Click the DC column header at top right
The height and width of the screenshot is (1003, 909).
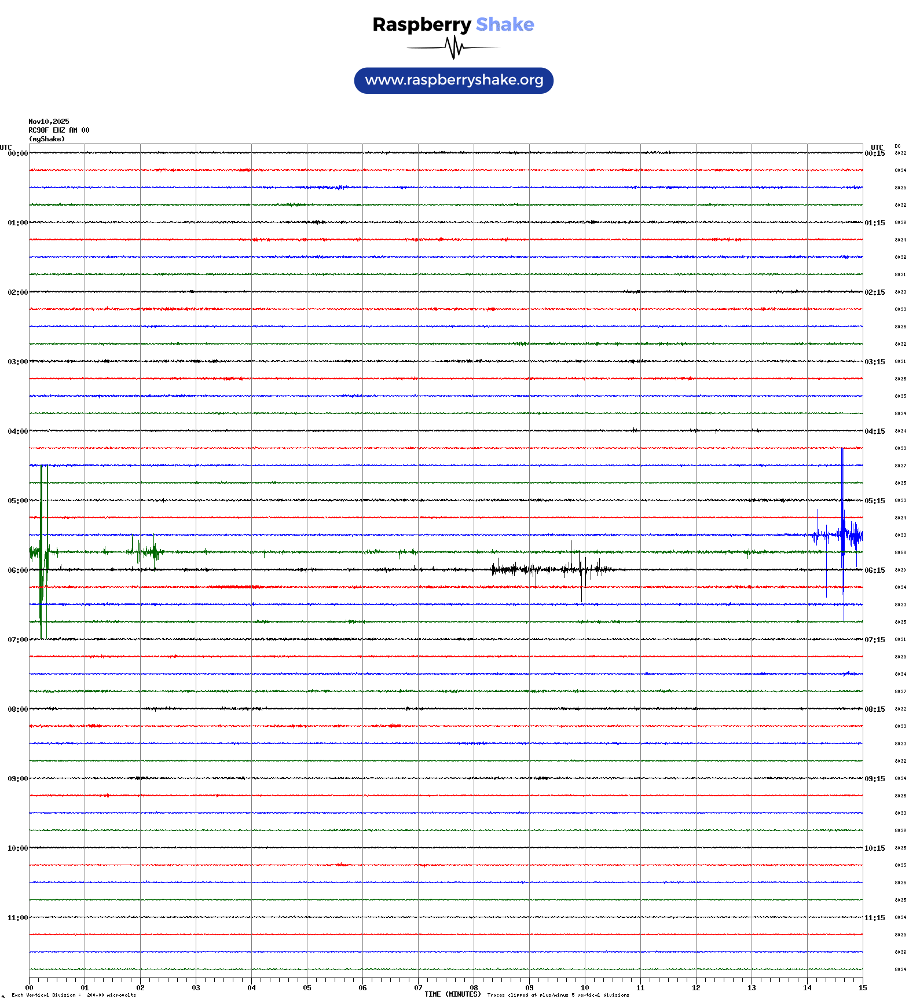pos(897,147)
